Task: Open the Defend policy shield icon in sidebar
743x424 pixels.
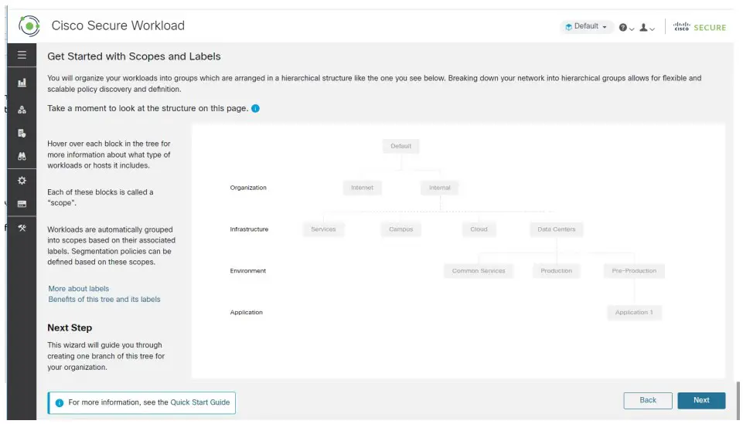Action: [x=22, y=133]
